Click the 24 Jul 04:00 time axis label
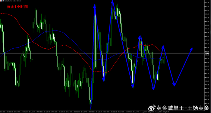 (x=17, y=112)
